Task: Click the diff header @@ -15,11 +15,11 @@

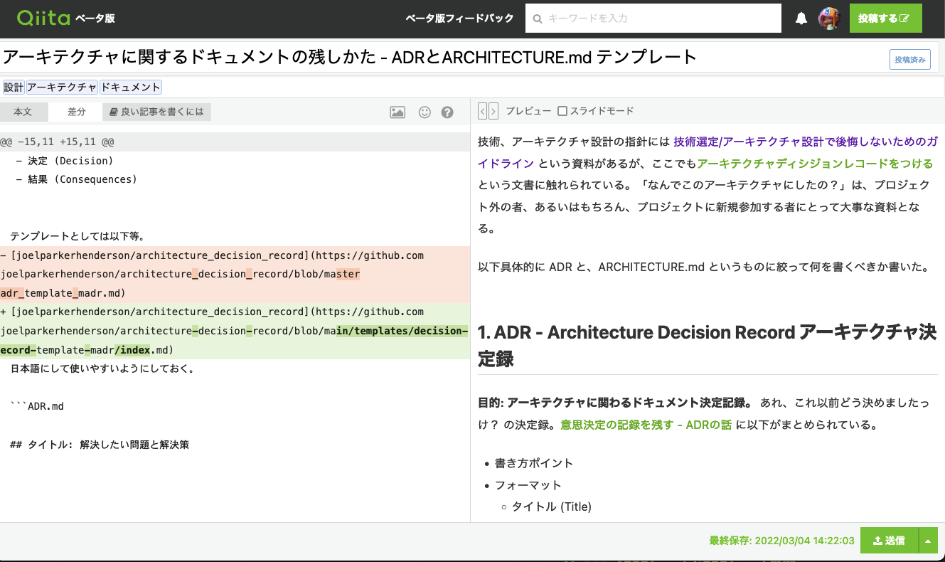Action: pyautogui.click(x=235, y=142)
